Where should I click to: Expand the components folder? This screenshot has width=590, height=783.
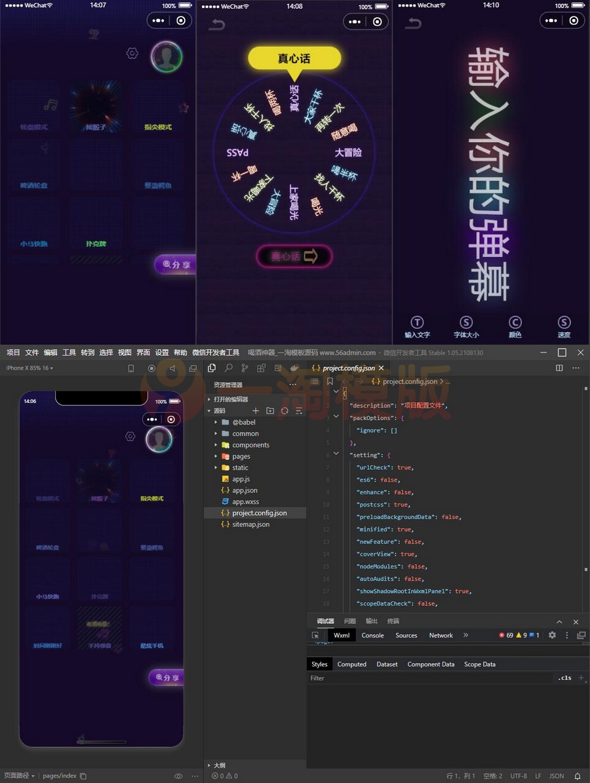pos(250,445)
